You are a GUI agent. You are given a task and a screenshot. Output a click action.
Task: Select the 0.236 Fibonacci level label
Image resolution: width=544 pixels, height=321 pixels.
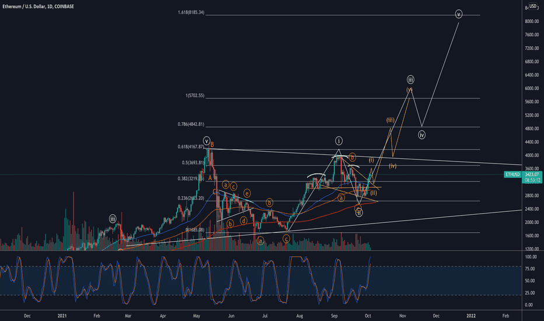(191, 198)
